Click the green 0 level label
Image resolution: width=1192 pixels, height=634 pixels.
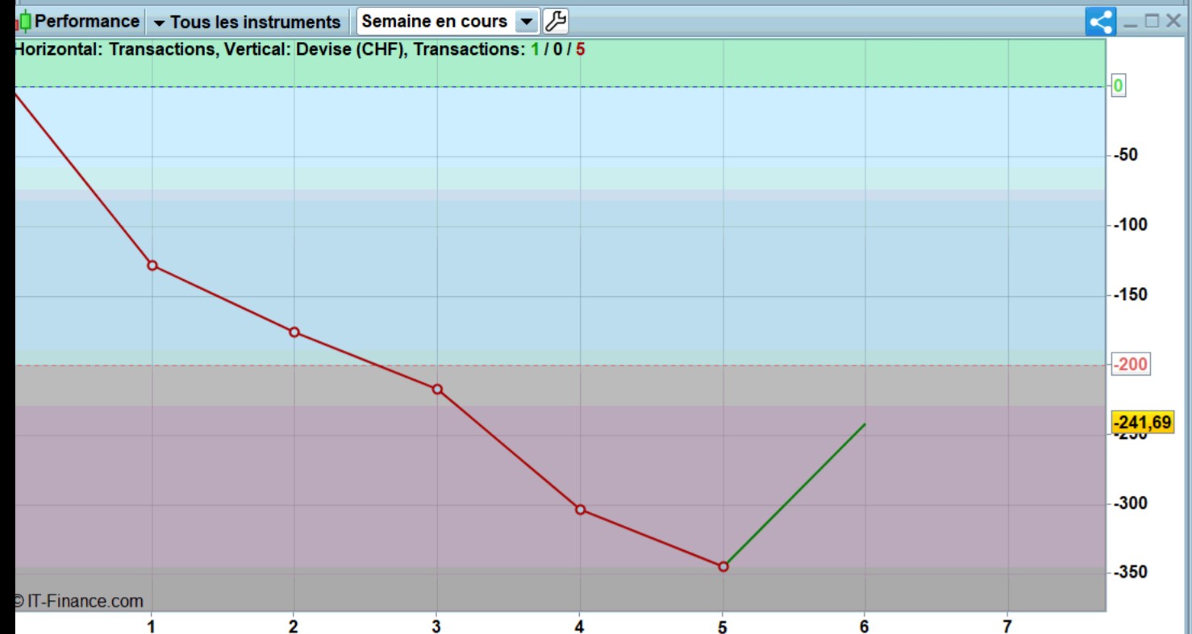[1119, 86]
